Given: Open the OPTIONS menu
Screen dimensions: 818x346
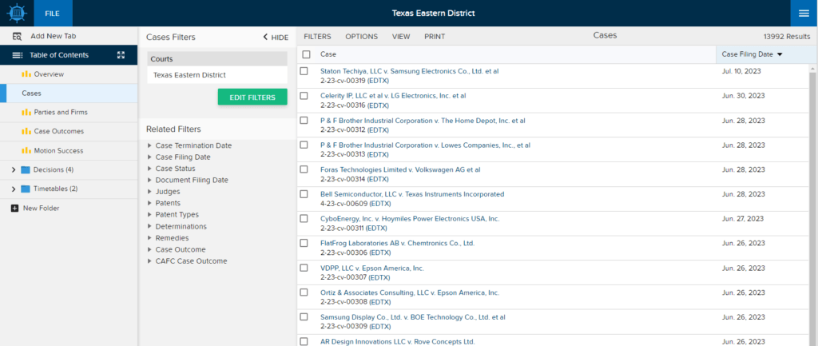Looking at the screenshot, I should (362, 37).
